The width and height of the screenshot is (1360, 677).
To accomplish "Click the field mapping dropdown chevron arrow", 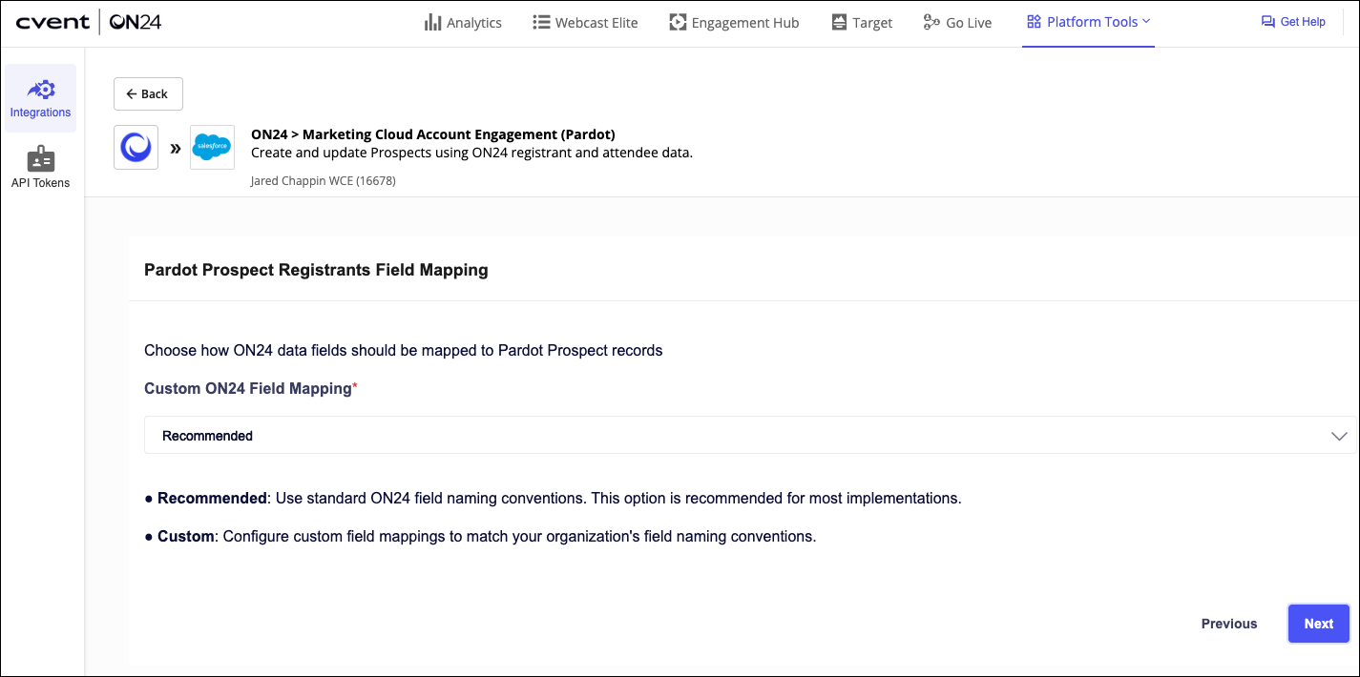I will pyautogui.click(x=1338, y=436).
